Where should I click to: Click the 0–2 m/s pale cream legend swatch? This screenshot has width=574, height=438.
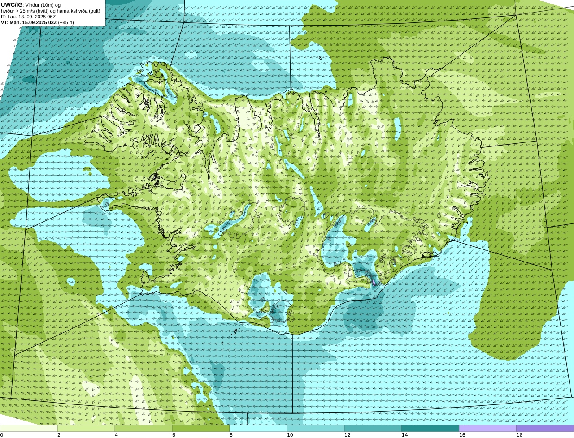click(x=29, y=429)
